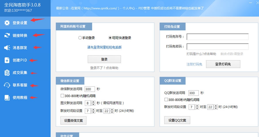
Task: Click the 剩余点数:请登录 text
Action: 232,54
